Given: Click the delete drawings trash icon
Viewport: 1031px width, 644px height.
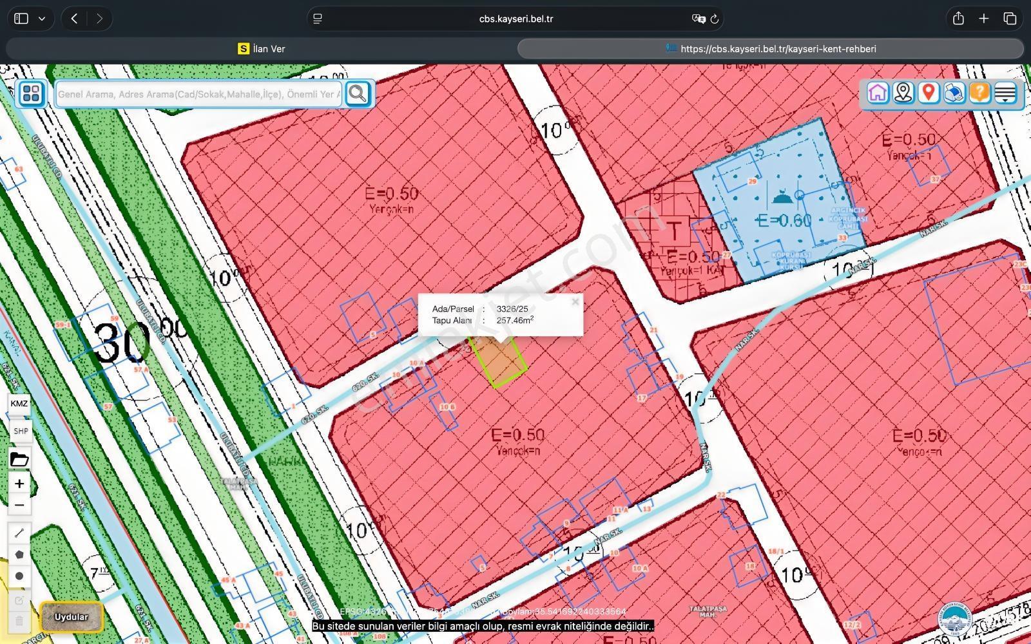Looking at the screenshot, I should [19, 621].
